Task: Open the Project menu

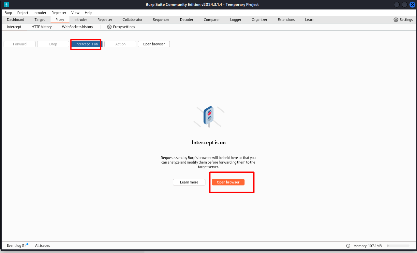Action: [x=23, y=13]
